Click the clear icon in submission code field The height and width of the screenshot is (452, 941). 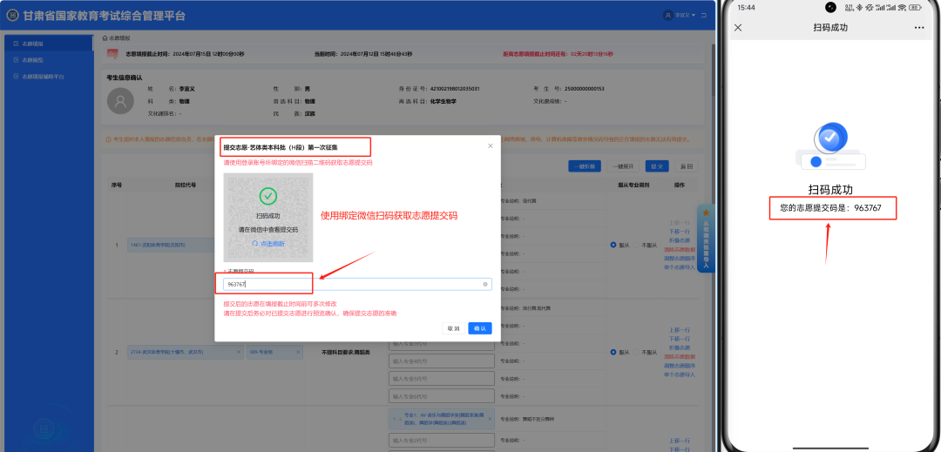coord(485,285)
